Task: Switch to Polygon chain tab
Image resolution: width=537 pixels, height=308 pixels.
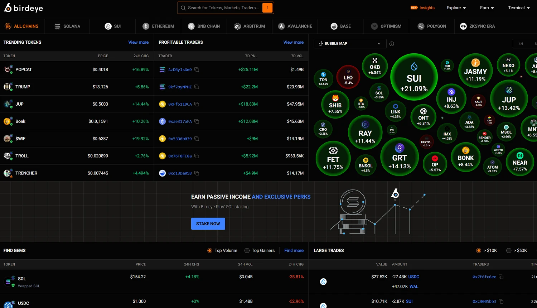Action: [432, 26]
